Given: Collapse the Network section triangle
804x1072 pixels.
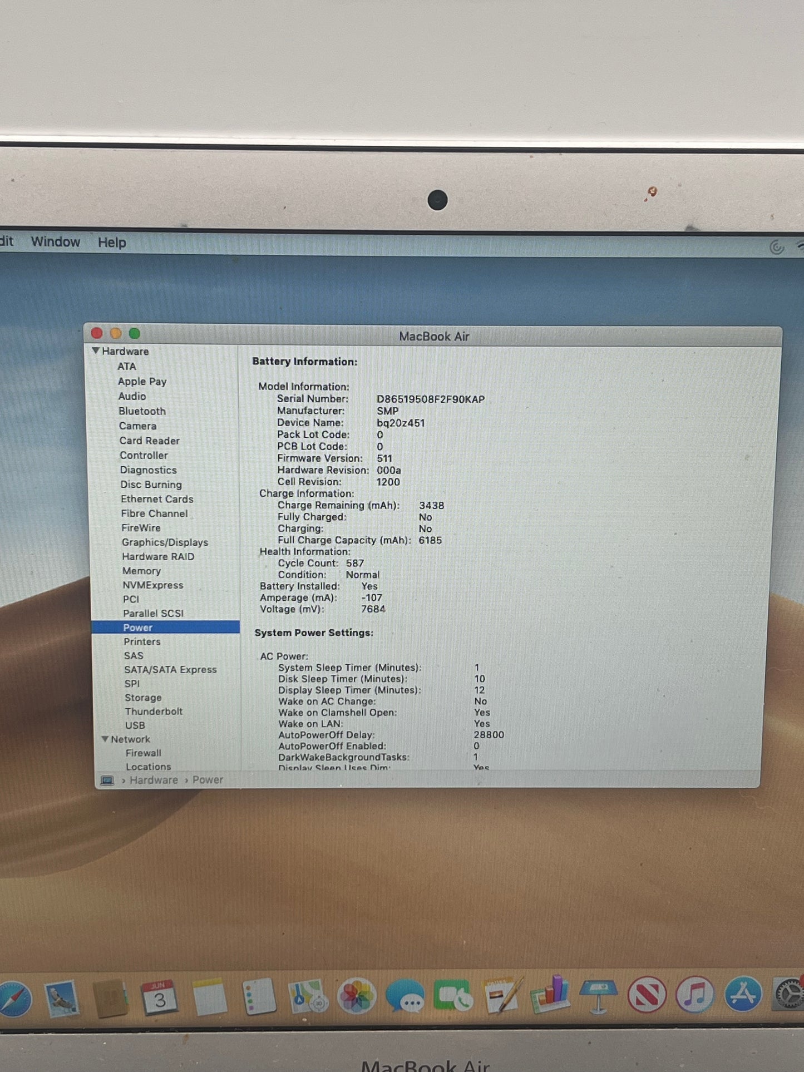Looking at the screenshot, I should [x=105, y=739].
